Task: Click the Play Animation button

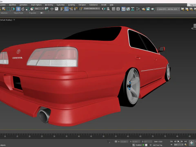Action: (x=178, y=142)
